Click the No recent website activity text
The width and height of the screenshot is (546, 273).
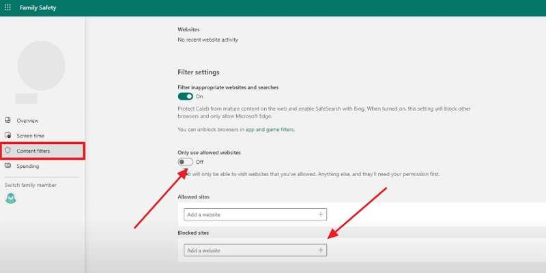(x=208, y=40)
